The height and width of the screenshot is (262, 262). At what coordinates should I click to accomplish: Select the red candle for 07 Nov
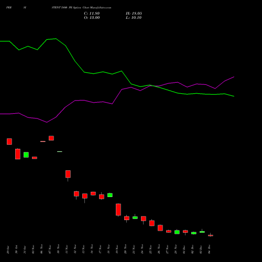(51, 138)
